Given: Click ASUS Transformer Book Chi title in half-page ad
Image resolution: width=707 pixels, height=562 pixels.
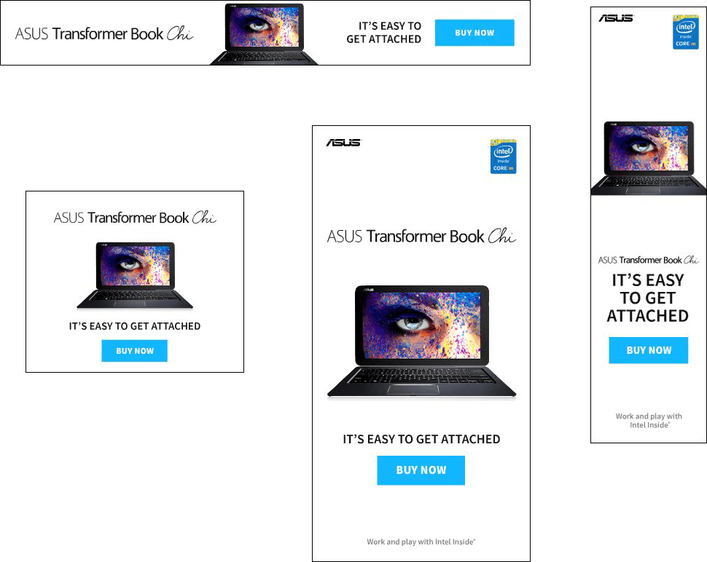Looking at the screenshot, I should pos(421,237).
